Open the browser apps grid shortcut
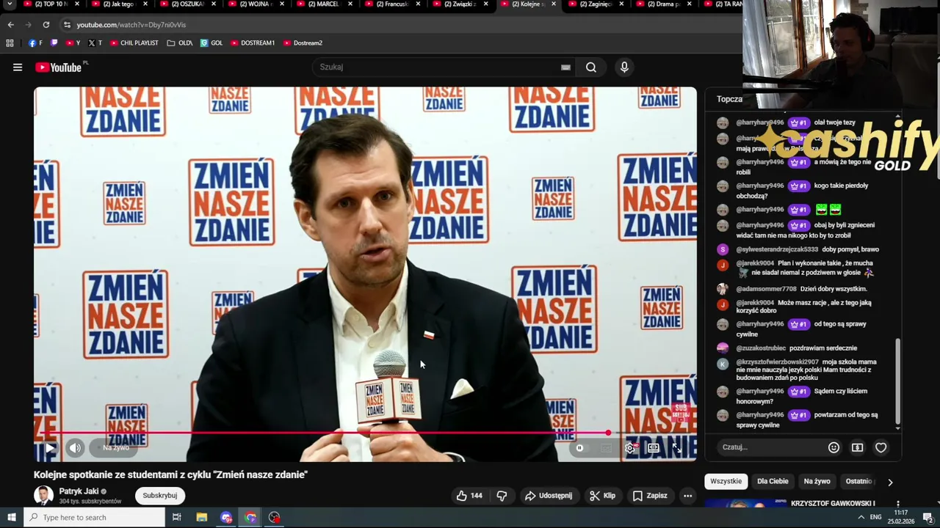 click(10, 43)
